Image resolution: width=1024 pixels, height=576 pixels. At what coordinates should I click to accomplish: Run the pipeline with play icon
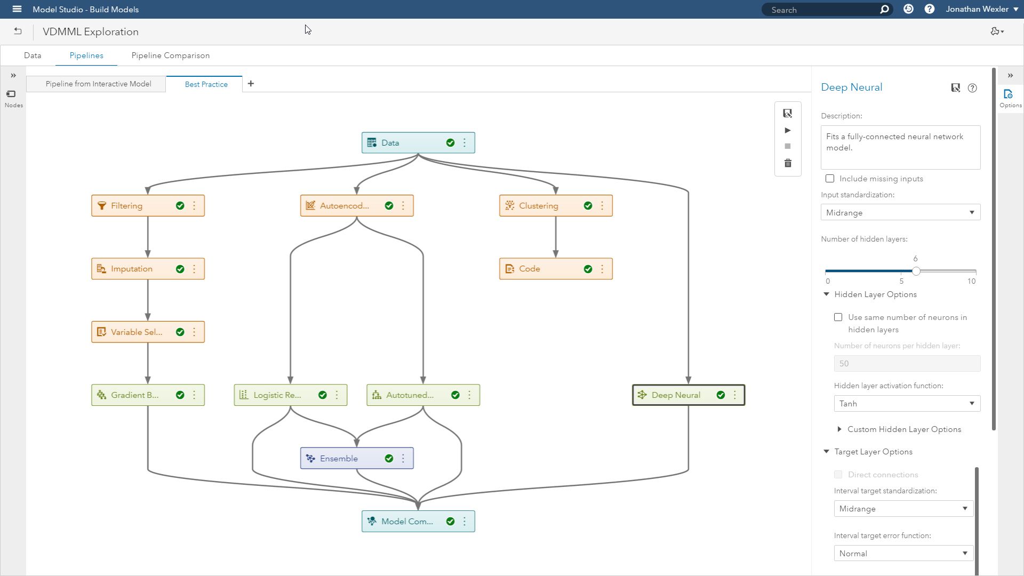(x=788, y=130)
